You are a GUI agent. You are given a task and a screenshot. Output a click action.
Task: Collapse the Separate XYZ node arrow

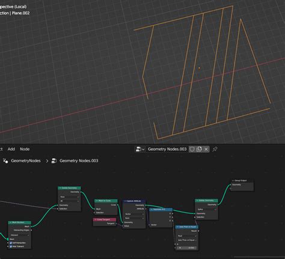pyautogui.click(x=152, y=209)
